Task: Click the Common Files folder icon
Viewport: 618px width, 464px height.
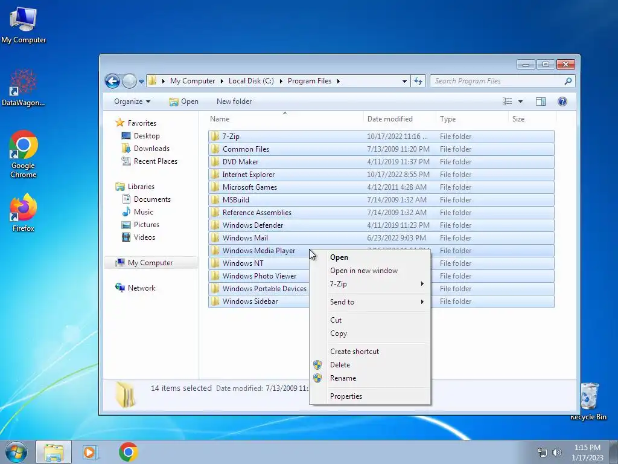Action: pyautogui.click(x=215, y=149)
